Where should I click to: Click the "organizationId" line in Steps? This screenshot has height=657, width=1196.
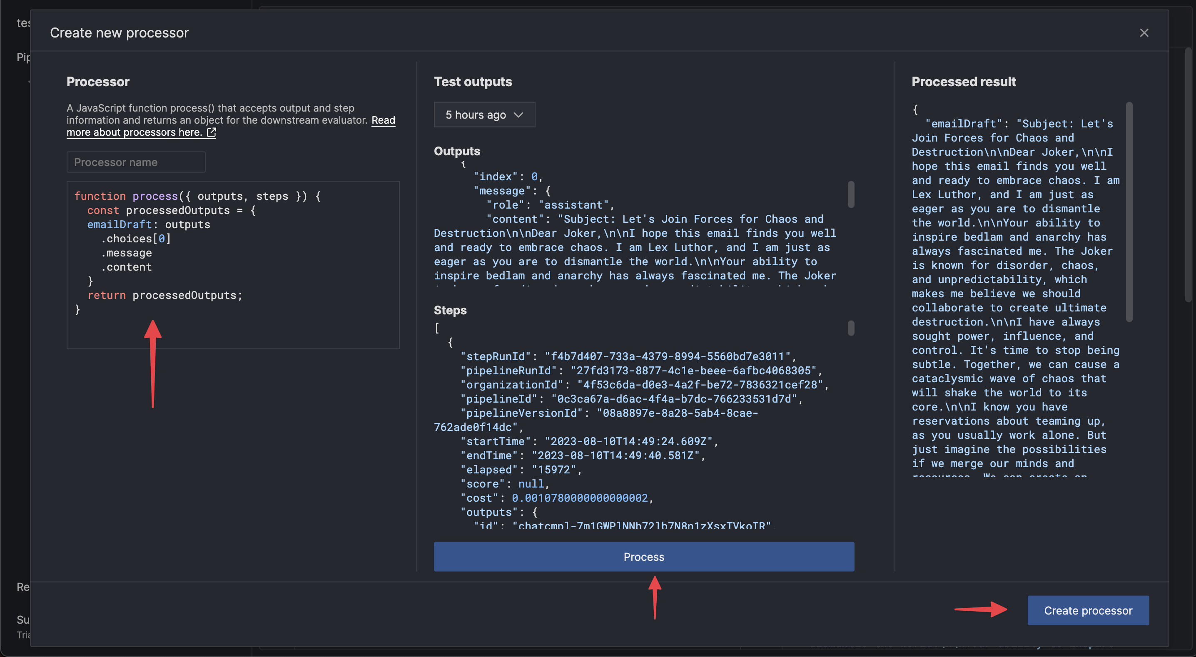click(x=644, y=384)
